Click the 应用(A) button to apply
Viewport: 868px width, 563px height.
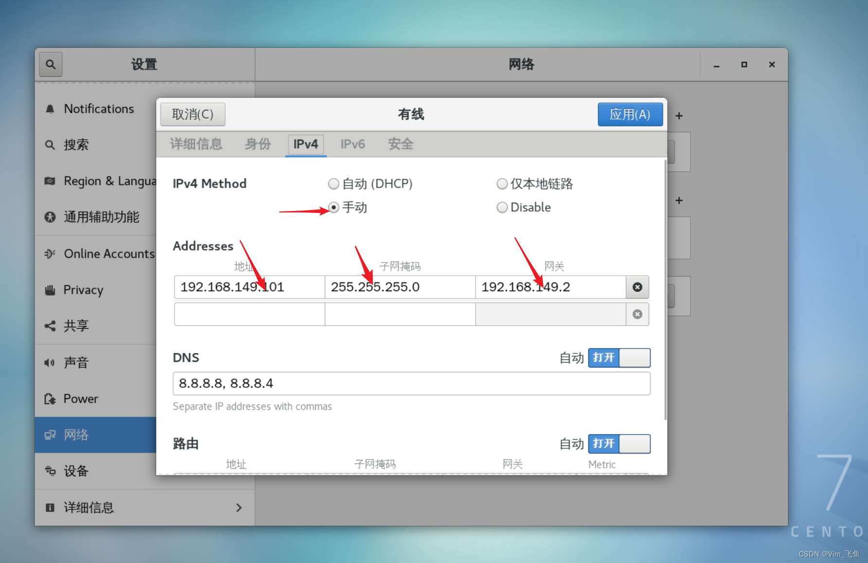(x=630, y=114)
